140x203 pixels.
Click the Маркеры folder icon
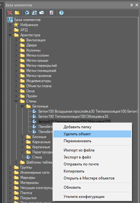(16, 178)
